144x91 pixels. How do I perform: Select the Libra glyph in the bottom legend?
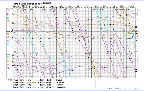coord(20,85)
